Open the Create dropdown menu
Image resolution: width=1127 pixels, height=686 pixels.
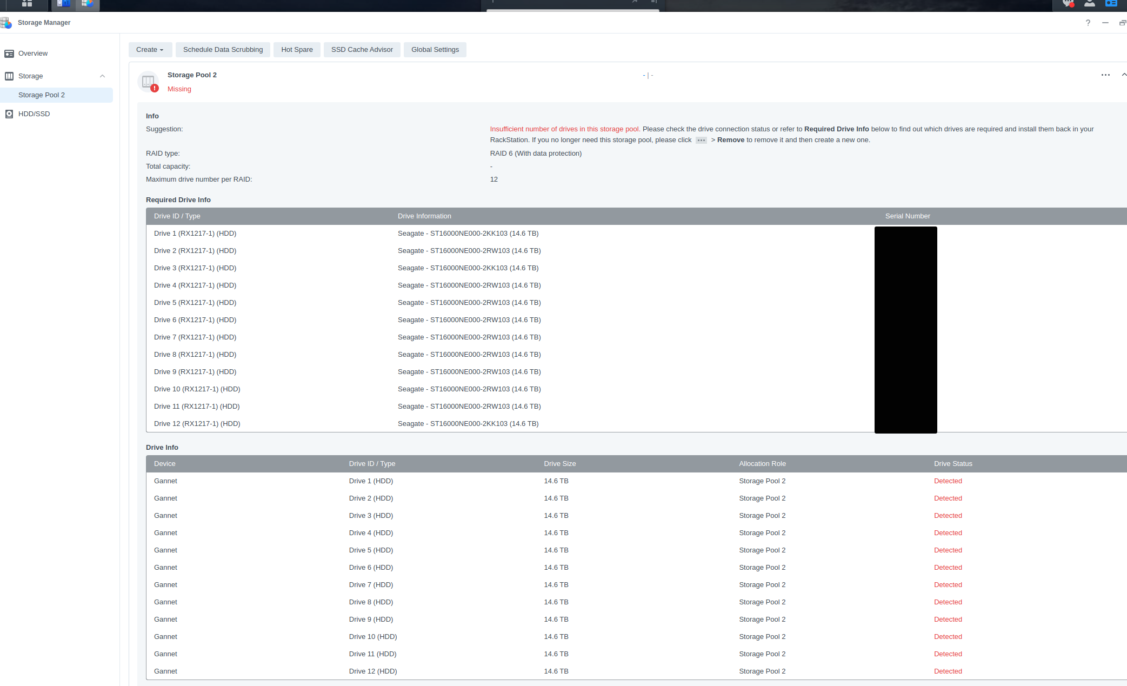click(x=149, y=49)
